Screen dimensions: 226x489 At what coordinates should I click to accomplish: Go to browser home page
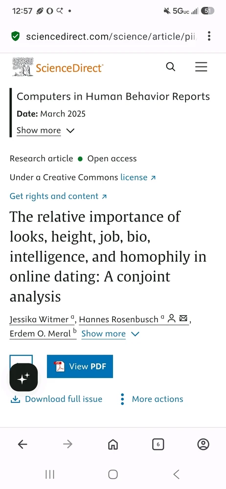tap(113, 444)
